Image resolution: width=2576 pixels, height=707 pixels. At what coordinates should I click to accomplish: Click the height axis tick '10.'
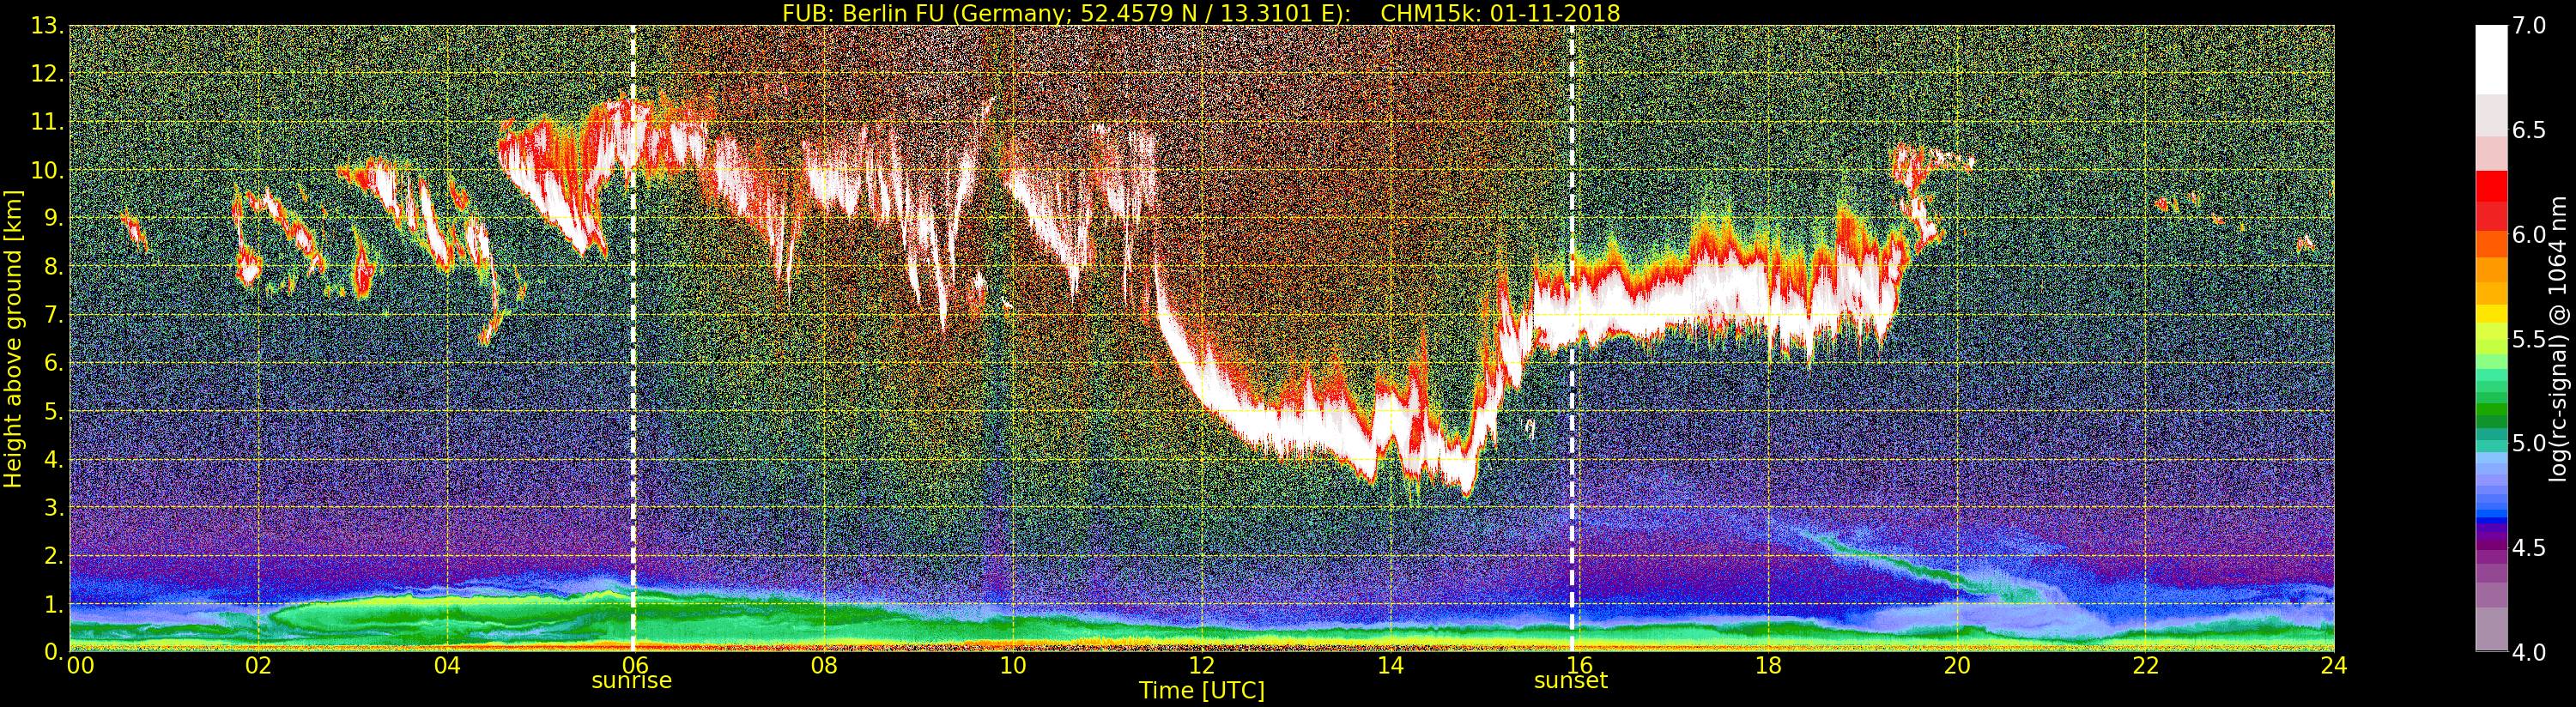point(47,170)
